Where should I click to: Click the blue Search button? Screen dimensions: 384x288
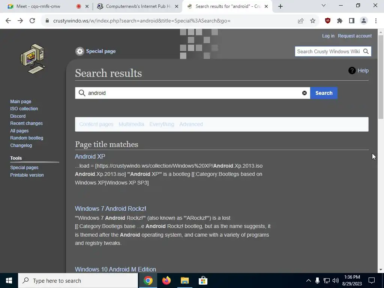click(324, 93)
